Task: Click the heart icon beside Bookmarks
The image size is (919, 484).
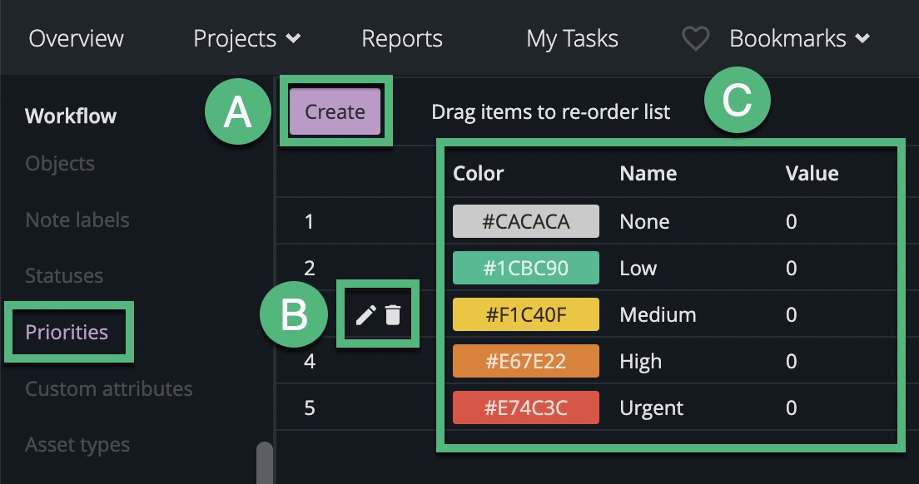Action: [695, 39]
